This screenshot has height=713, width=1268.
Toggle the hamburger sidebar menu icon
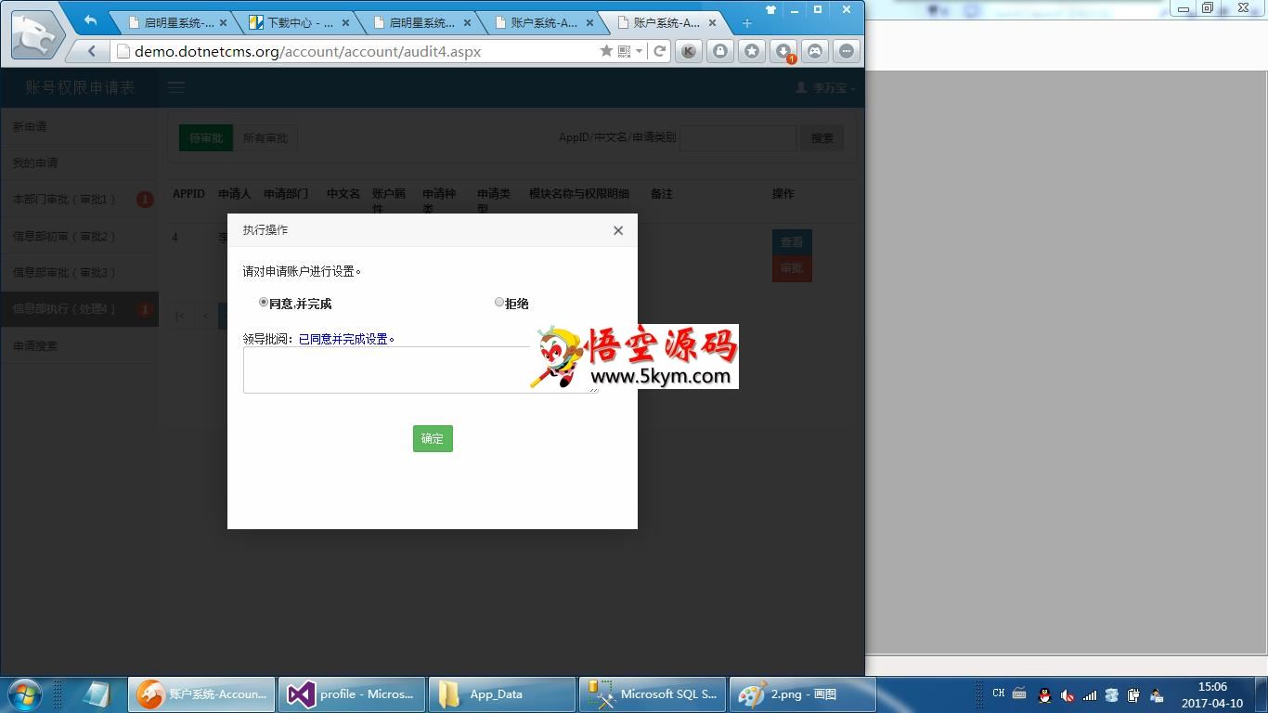tap(176, 87)
